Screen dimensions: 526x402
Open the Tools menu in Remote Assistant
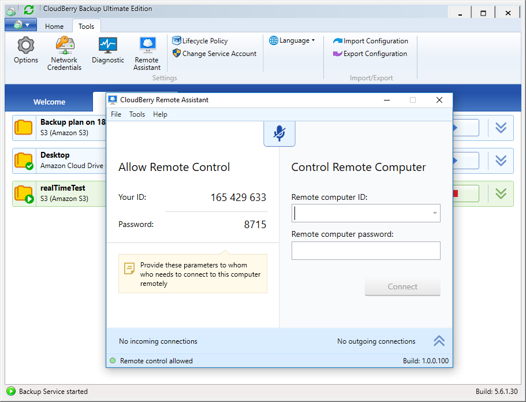[137, 114]
